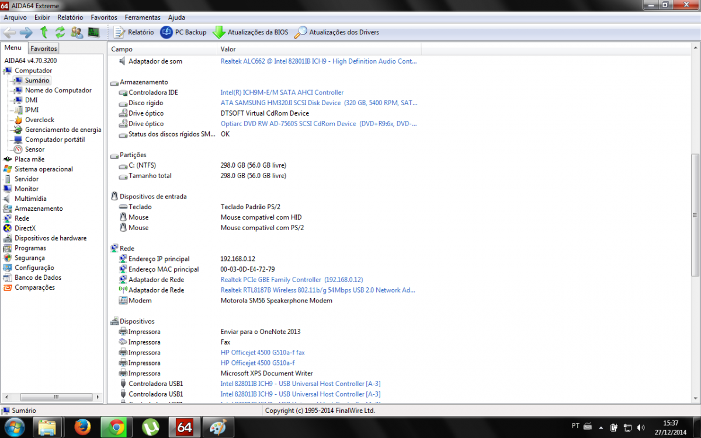The width and height of the screenshot is (701, 438).
Task: Select the Teclado Padrão PS/2 value
Action: tap(250, 207)
